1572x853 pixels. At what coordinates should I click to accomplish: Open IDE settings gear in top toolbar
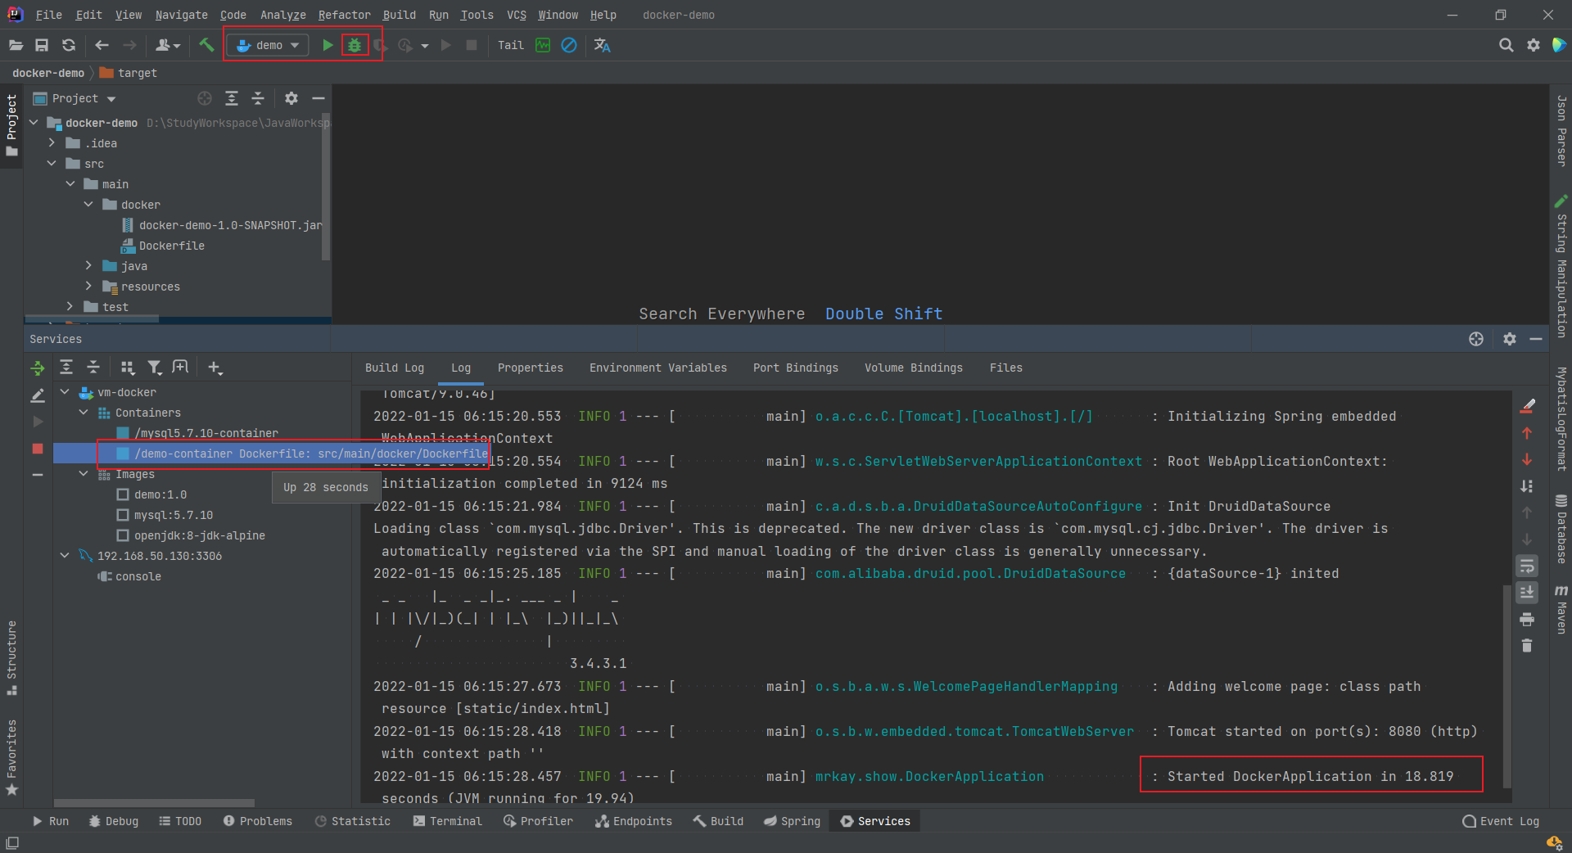pos(1534,45)
